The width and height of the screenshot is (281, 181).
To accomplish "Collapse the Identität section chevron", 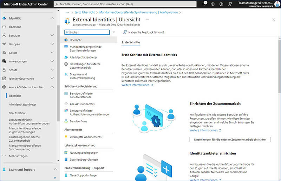I will [x=52, y=18].
